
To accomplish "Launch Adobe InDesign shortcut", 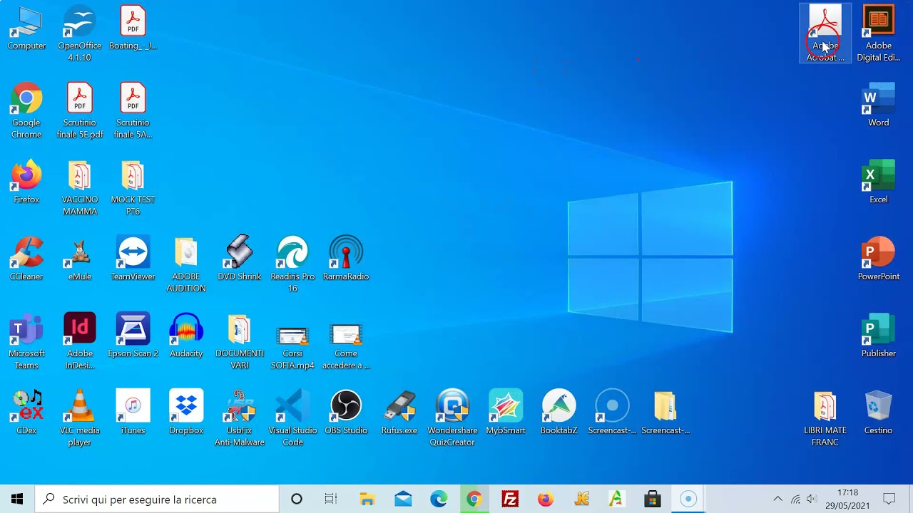I will tap(79, 342).
